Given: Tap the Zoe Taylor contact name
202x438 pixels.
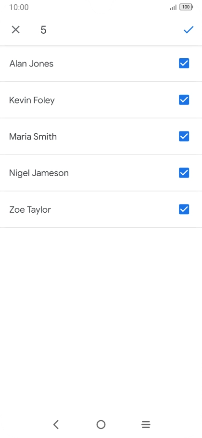Looking at the screenshot, I should point(30,210).
